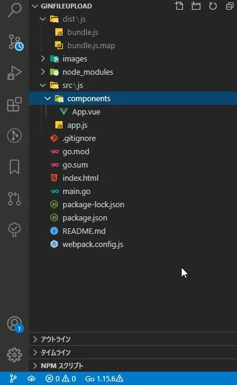Open go.sum file
Image resolution: width=237 pixels, height=385 pixels.
pos(133,164)
